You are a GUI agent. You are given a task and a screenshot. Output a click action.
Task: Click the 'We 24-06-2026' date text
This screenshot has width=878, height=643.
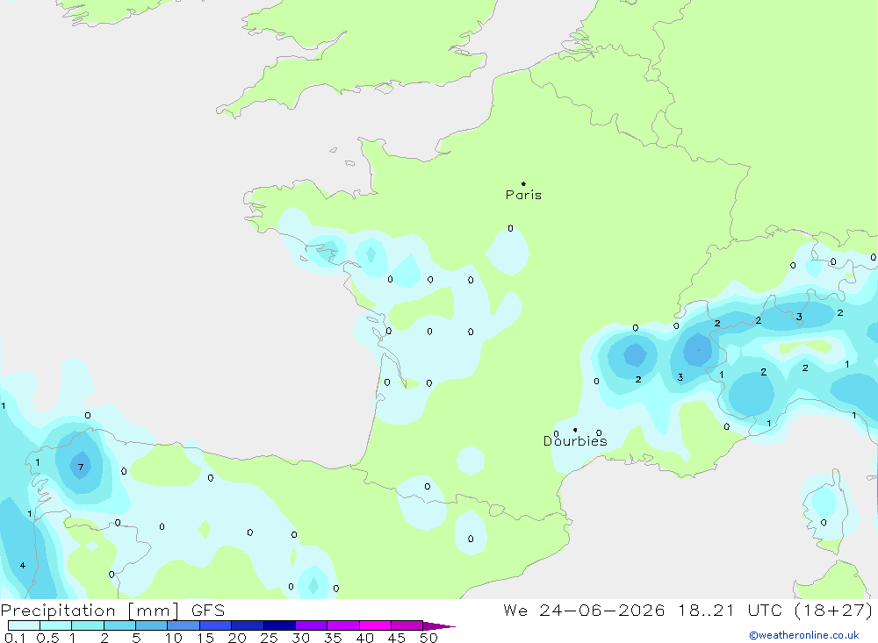584,611
